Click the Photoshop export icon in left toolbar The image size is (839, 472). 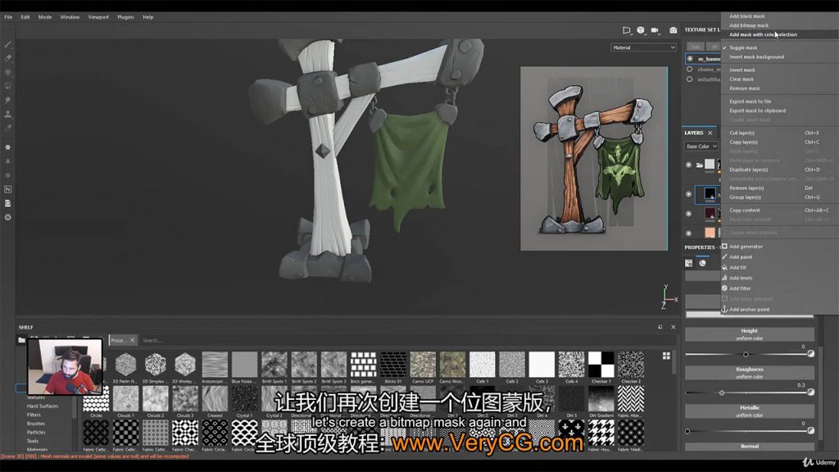tap(8, 189)
